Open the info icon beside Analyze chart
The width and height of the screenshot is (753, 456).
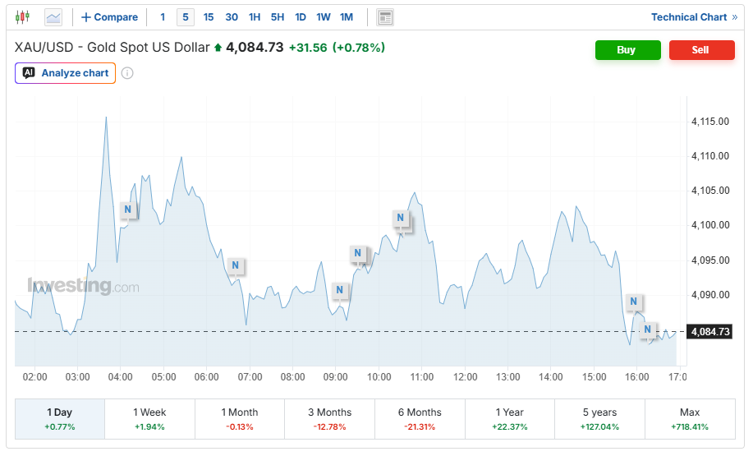[x=127, y=73]
